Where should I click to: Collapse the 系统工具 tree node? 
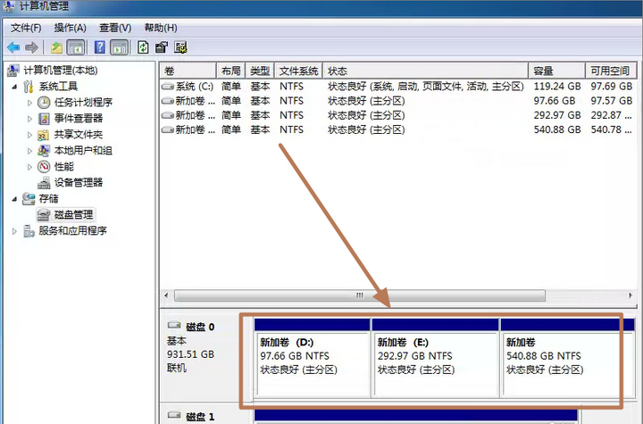point(14,87)
